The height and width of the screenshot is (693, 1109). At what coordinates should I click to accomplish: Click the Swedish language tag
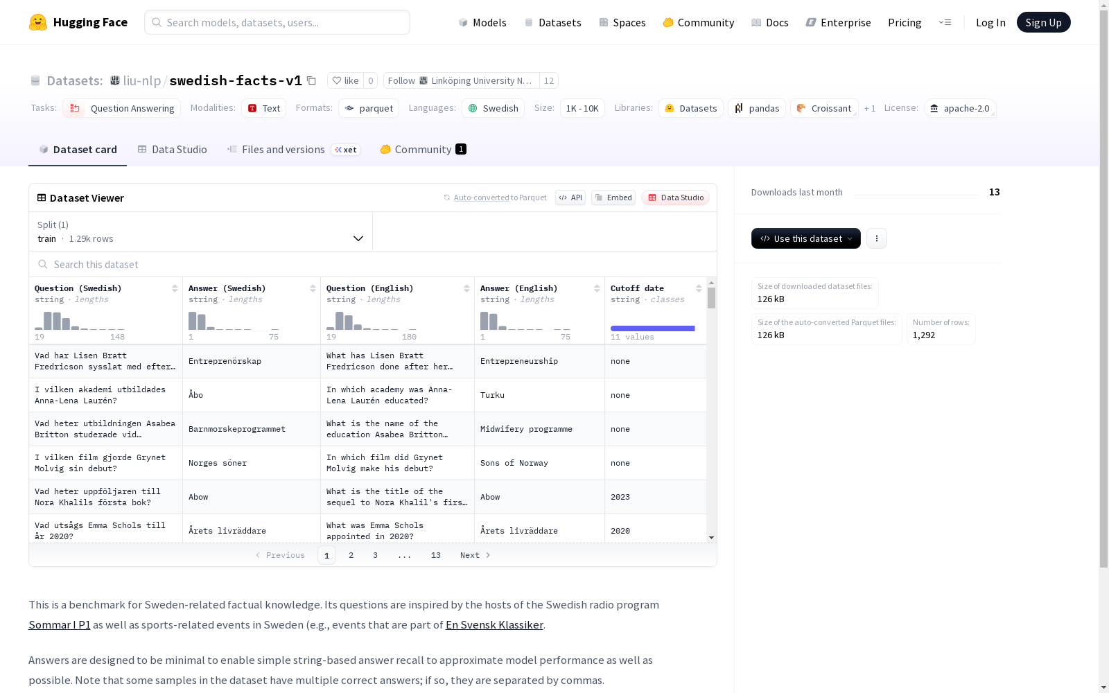click(x=493, y=108)
